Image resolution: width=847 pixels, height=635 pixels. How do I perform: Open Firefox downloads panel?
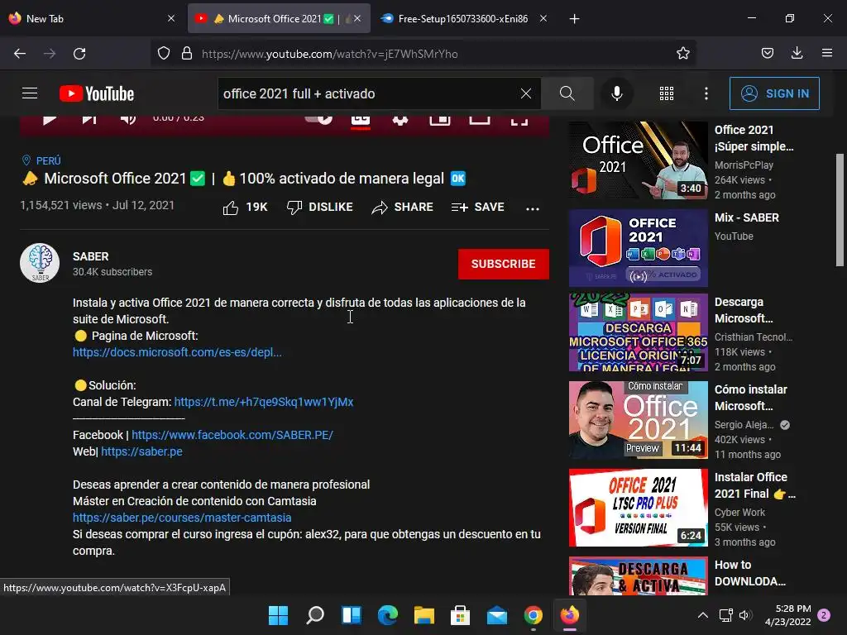pyautogui.click(x=797, y=53)
